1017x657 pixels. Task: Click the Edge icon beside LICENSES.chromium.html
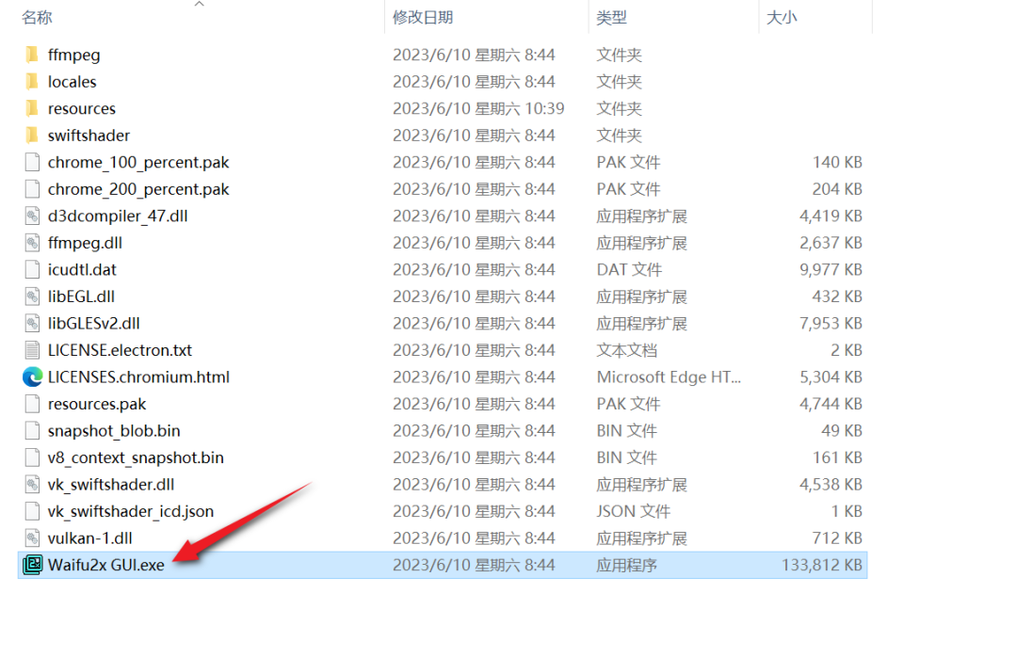point(31,377)
